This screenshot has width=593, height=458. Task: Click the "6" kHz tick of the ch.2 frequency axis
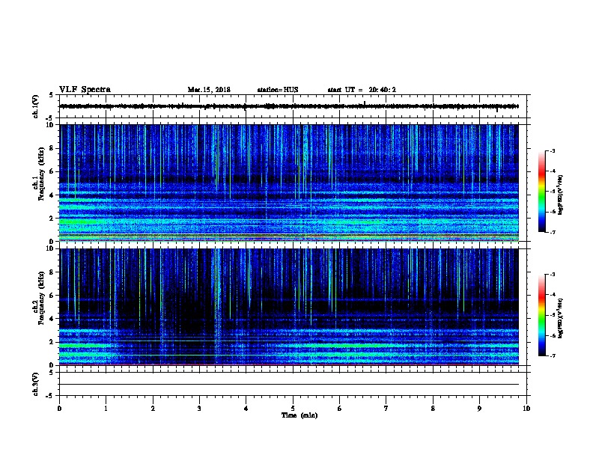[52, 296]
